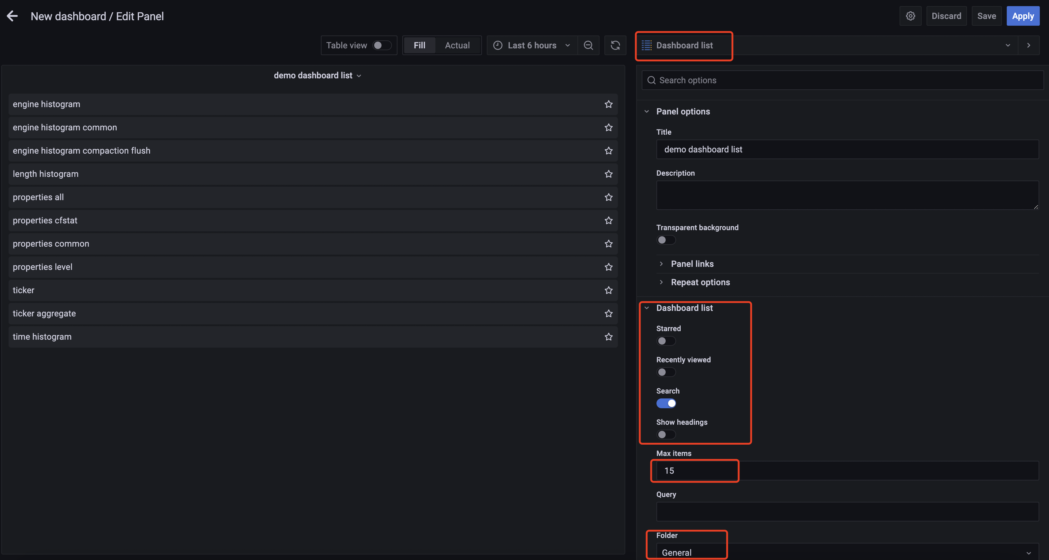
Task: Star the properties cfstat dashboard
Action: 608,221
